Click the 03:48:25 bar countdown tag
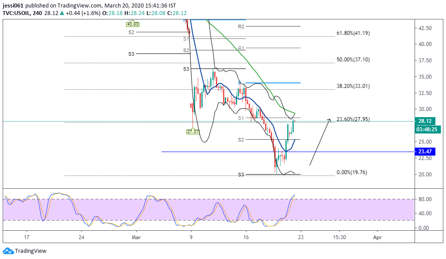446x259 pixels. (x=428, y=129)
